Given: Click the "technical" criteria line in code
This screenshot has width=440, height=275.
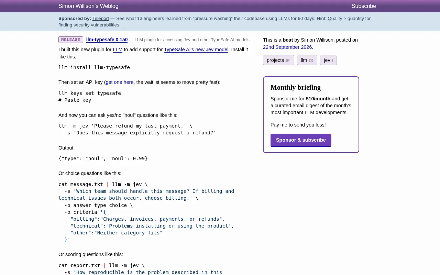Looking at the screenshot, I should (152, 226).
